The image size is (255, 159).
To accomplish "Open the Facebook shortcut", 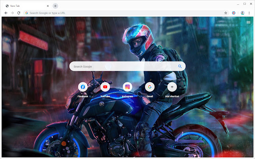I will (x=83, y=87).
